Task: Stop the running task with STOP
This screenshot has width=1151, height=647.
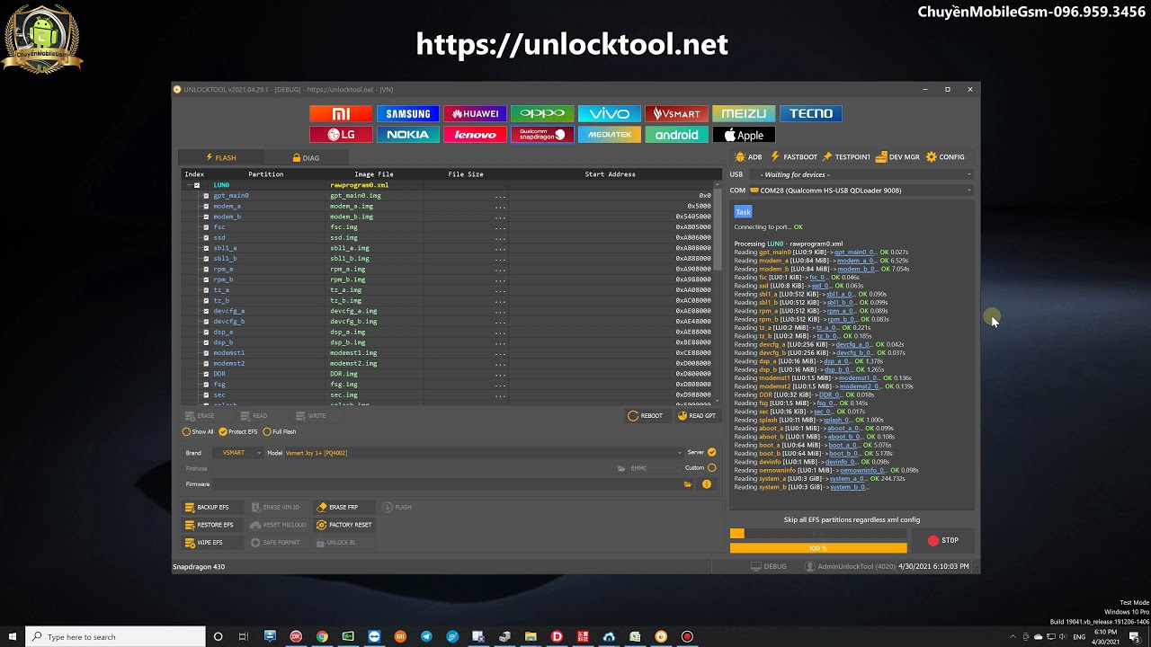Action: click(x=943, y=541)
